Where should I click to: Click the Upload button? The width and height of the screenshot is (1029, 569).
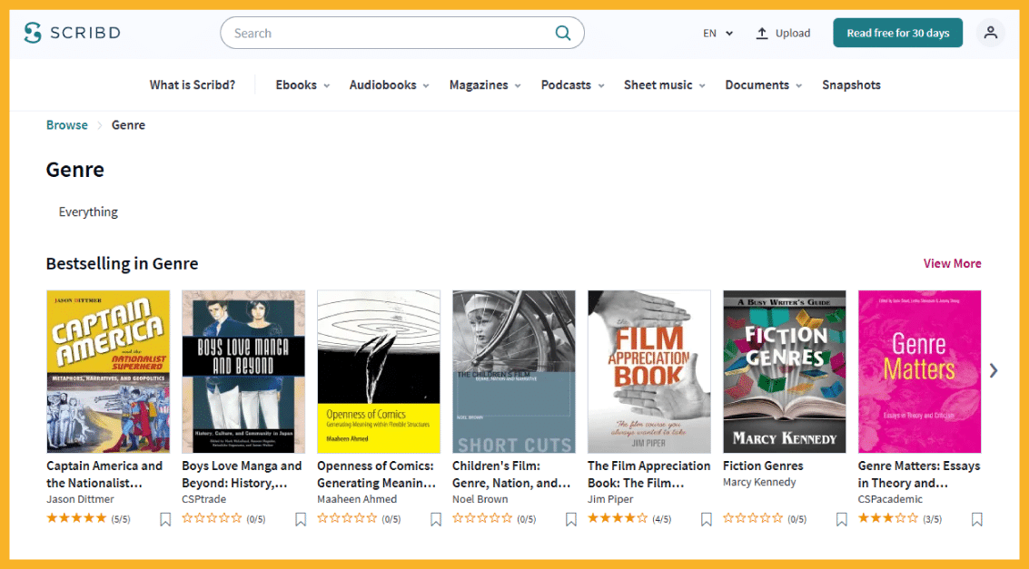pos(783,33)
